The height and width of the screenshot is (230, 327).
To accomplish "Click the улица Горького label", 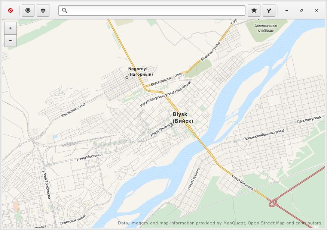I will pyautogui.click(x=193, y=179).
